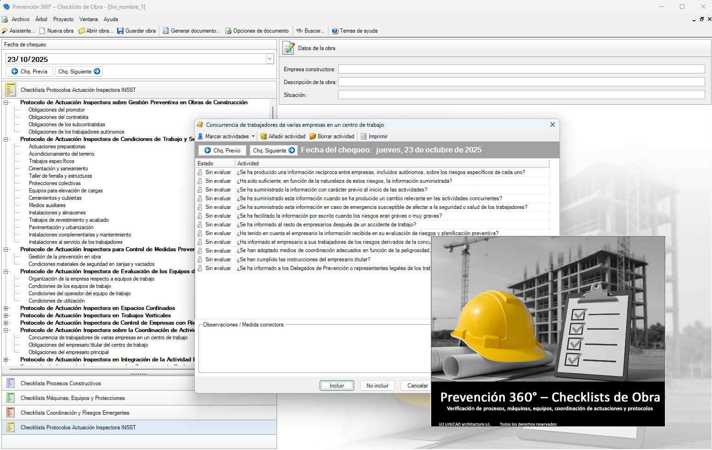Open Temas de ayuda
Viewport: 712px width, 450px height.
point(355,31)
